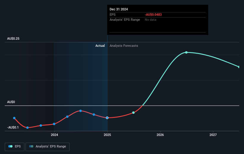Click the 2027 x-axis label

pyautogui.click(x=213, y=135)
